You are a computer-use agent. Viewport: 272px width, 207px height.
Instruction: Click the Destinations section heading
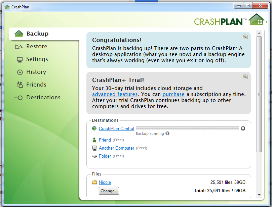click(105, 120)
